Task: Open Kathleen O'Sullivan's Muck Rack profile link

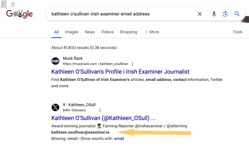Action: 120,72
